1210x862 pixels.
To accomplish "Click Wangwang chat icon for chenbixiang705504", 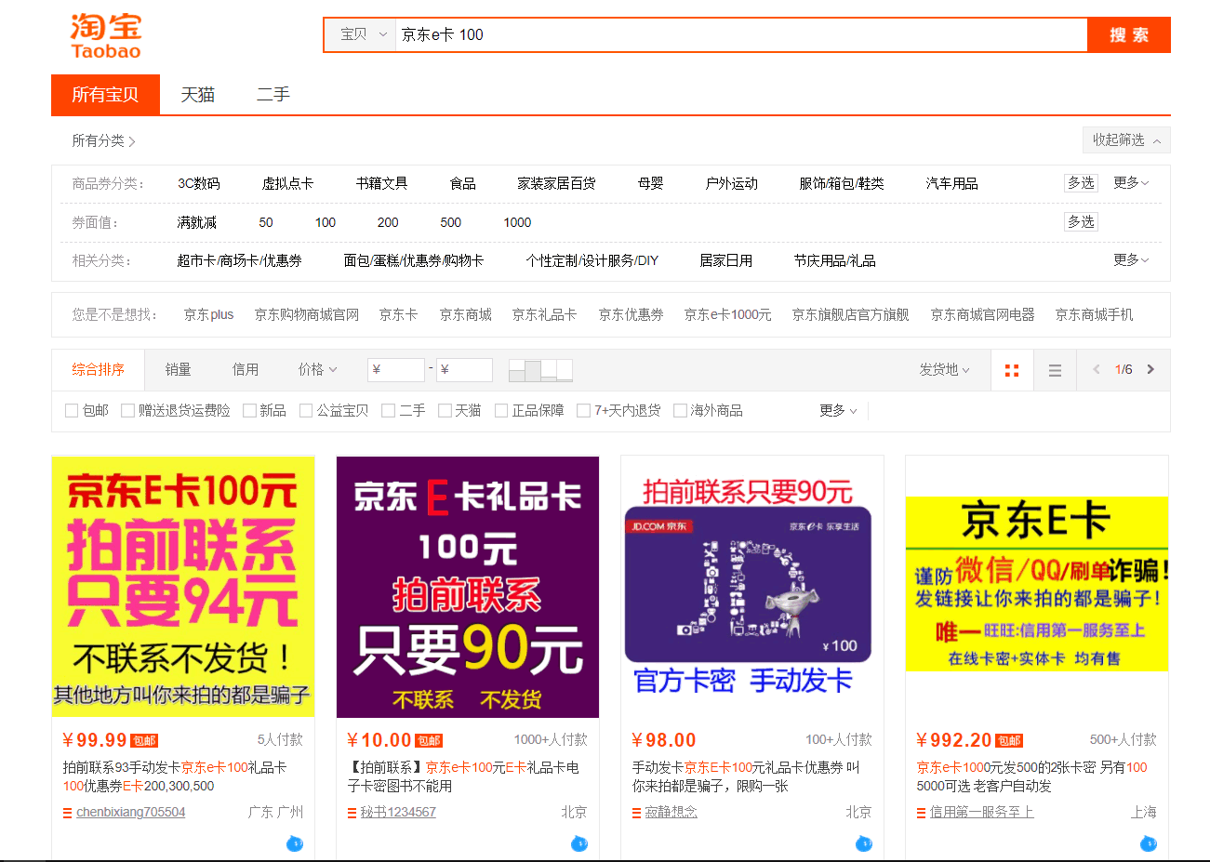I will (x=295, y=843).
